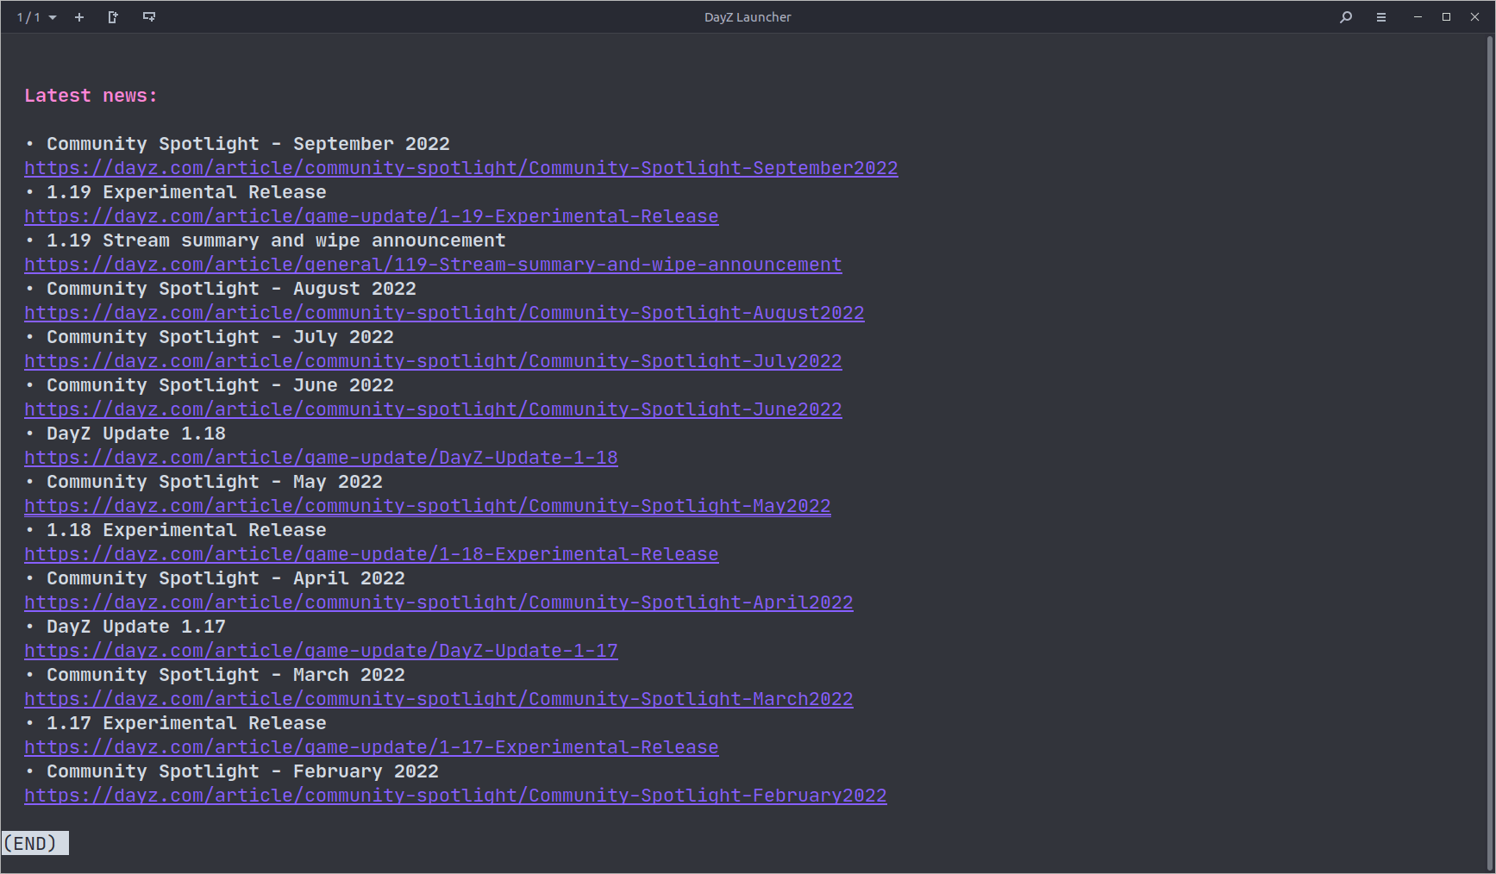Click '1.17 Experimental Release' text

pyautogui.click(x=186, y=723)
